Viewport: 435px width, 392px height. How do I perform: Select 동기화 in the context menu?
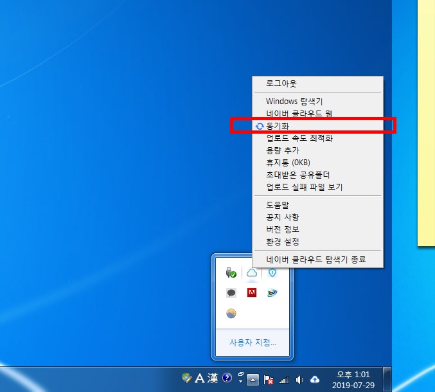[317, 126]
